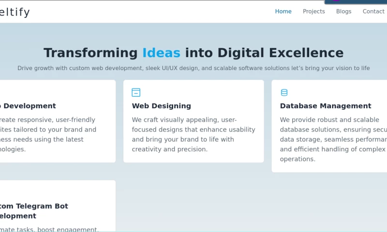Click the Telegram bot description text
Image resolution: width=387 pixels, height=232 pixels.
click(49, 229)
